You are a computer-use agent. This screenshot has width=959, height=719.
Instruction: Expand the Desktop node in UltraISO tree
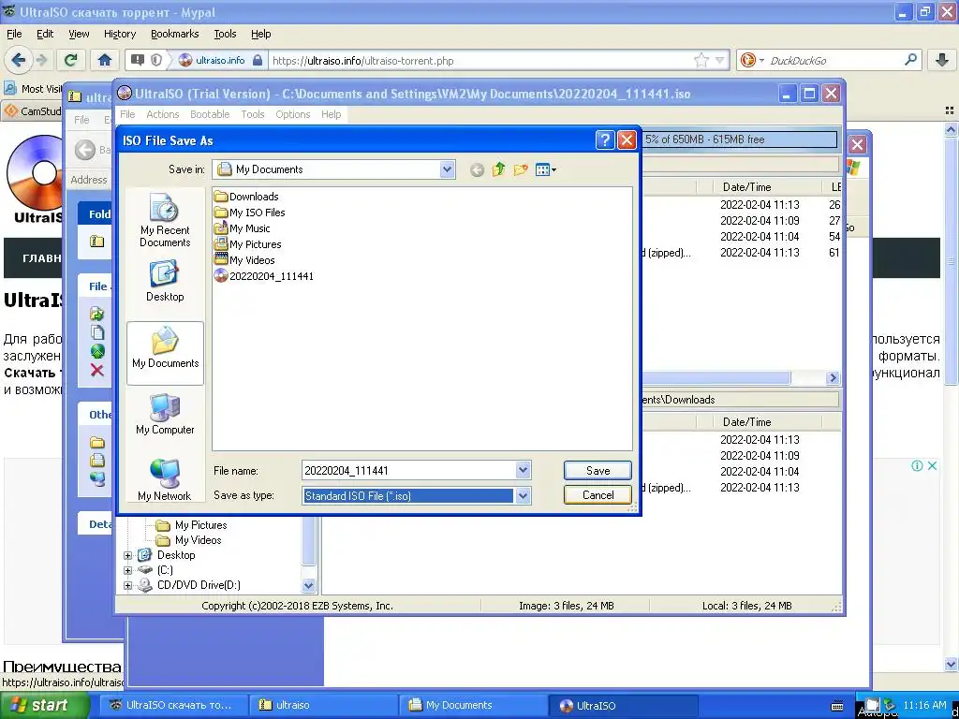pos(127,555)
